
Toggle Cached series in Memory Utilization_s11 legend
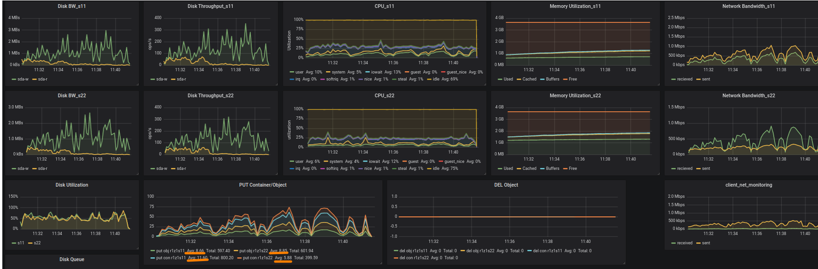click(529, 79)
